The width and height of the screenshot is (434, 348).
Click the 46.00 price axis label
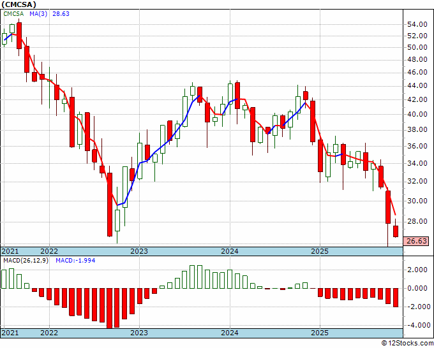point(417,72)
